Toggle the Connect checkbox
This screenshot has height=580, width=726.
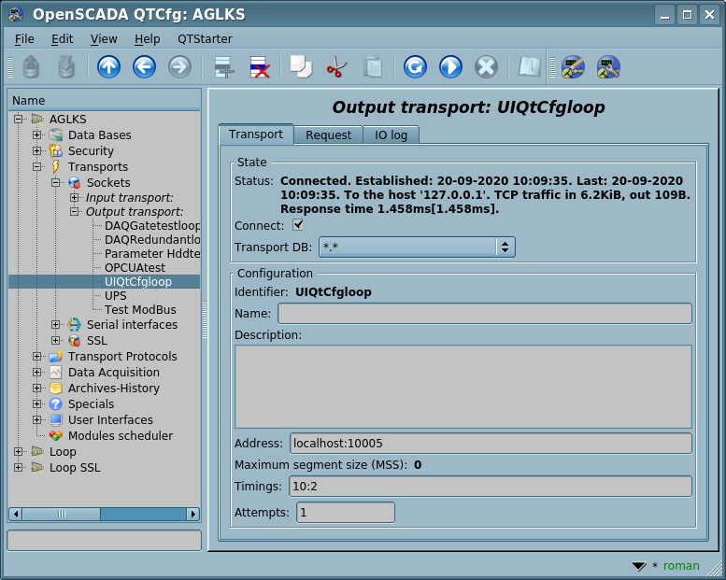pyautogui.click(x=298, y=225)
